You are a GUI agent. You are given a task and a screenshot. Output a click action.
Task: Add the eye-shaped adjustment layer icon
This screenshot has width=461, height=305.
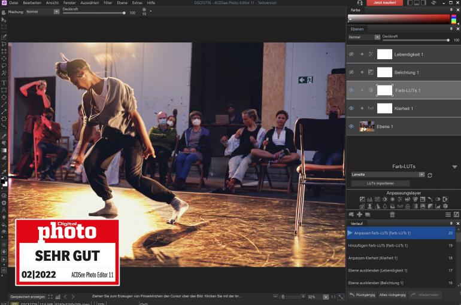438,199
